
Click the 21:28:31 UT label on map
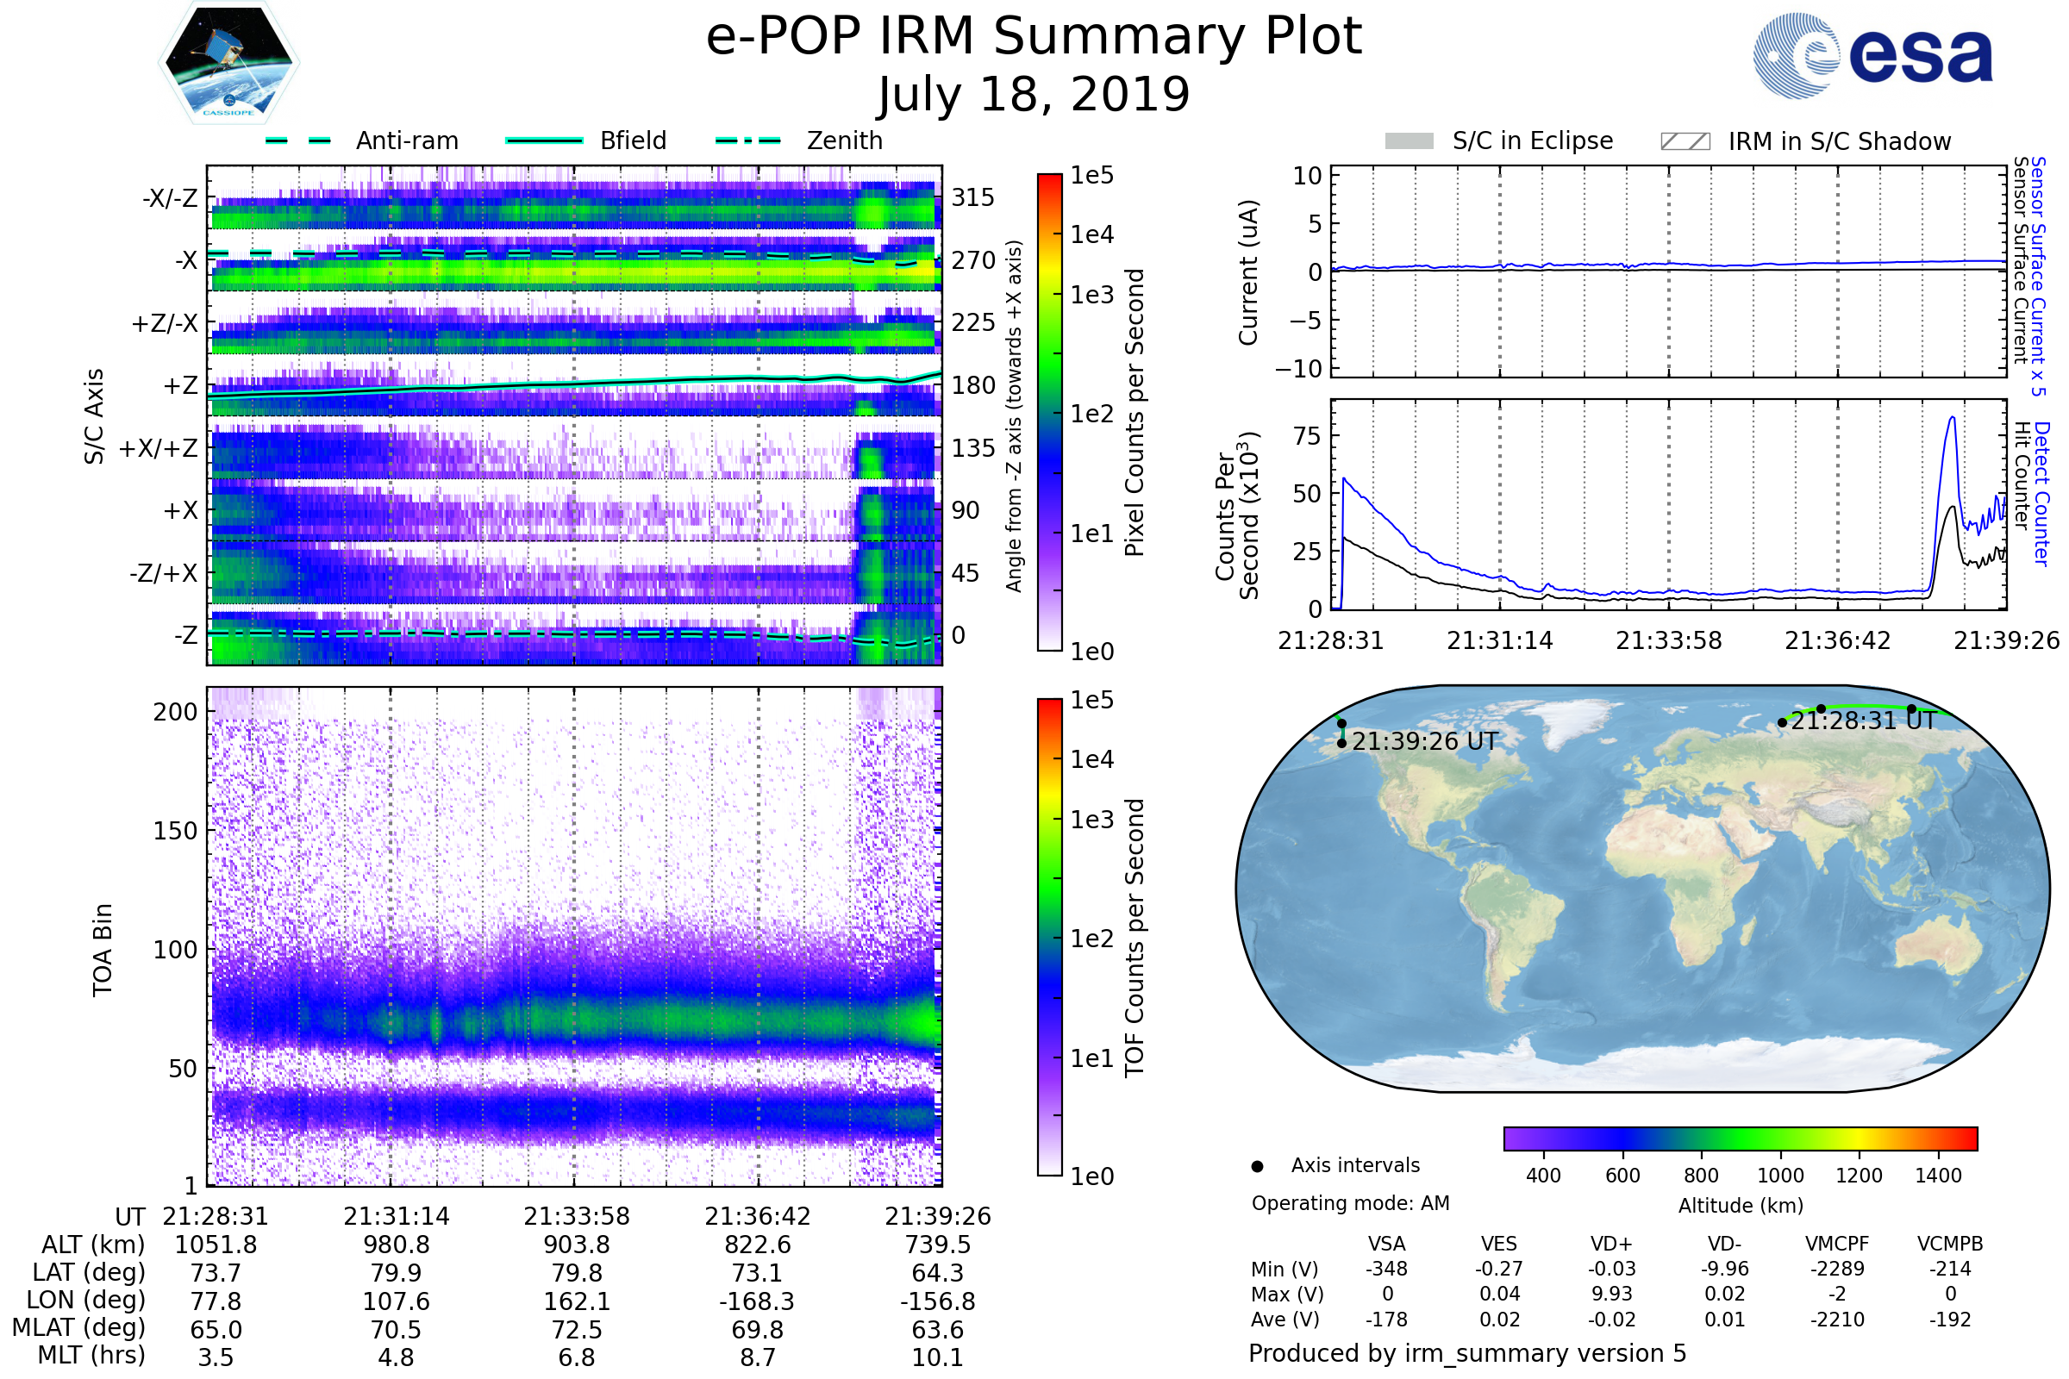(1862, 721)
